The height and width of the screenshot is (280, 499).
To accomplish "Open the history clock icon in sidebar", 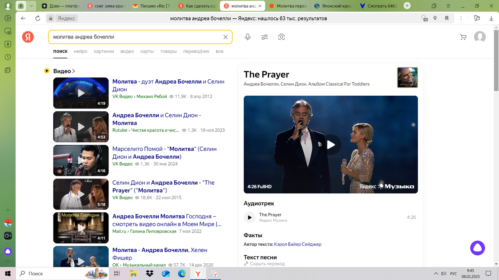I will [8, 57].
